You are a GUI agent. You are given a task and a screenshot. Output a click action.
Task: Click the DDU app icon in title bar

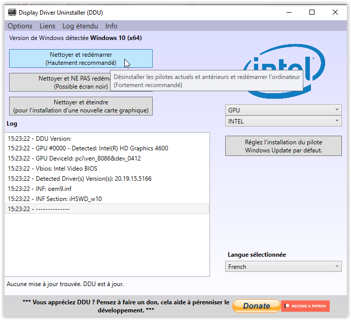pyautogui.click(x=12, y=12)
